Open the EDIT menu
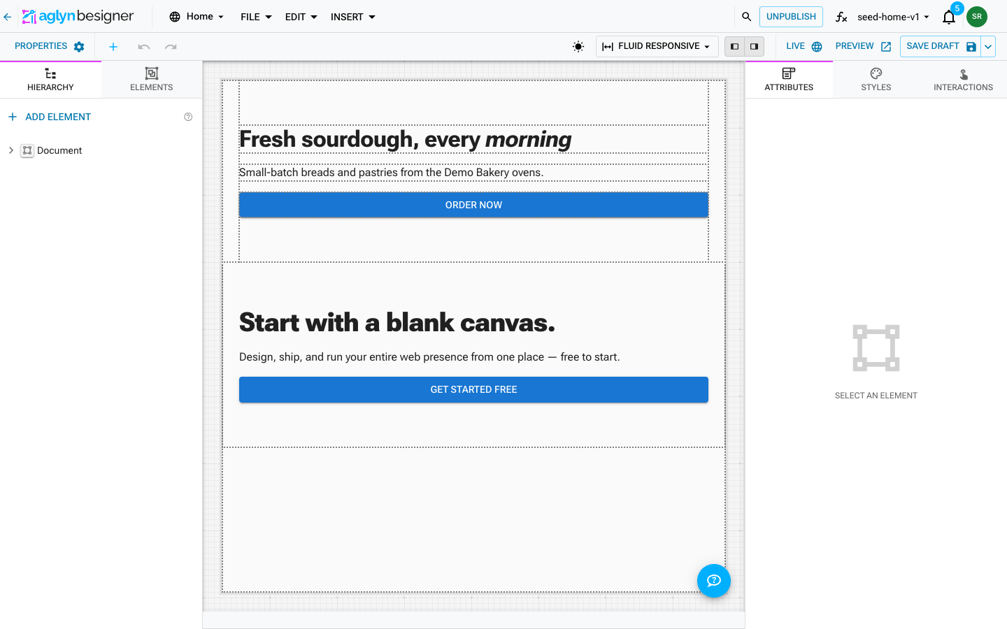 [x=301, y=17]
